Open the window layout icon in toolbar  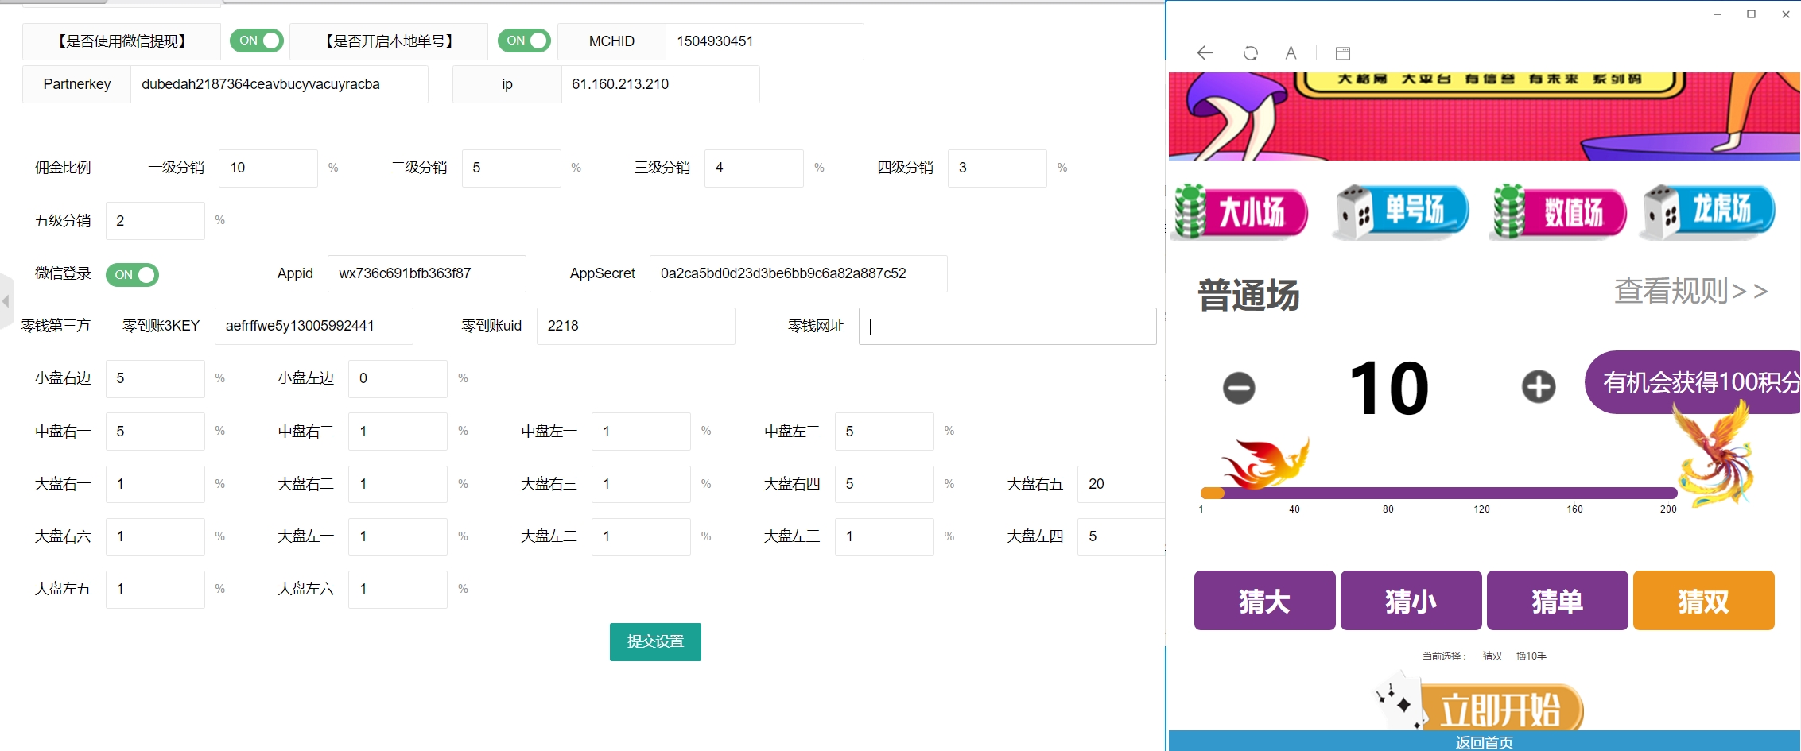[x=1343, y=53]
